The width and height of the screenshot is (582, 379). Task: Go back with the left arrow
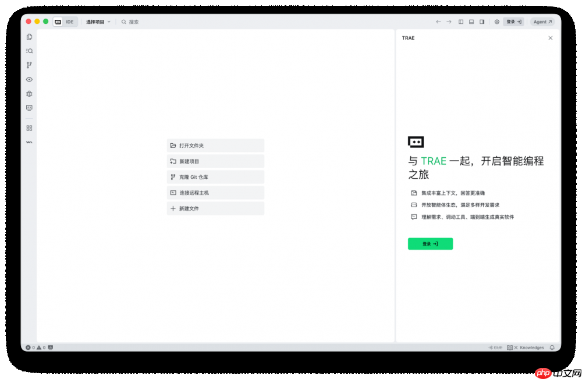(x=438, y=22)
